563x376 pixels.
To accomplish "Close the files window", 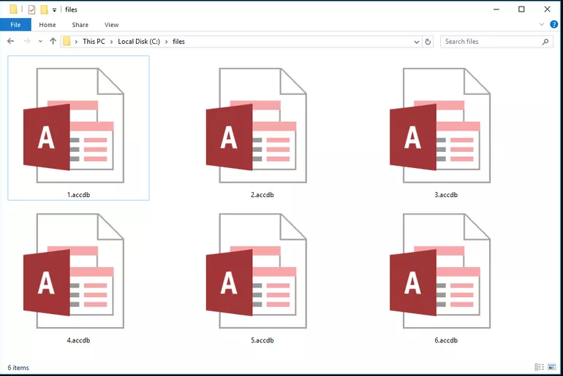I will (x=547, y=9).
